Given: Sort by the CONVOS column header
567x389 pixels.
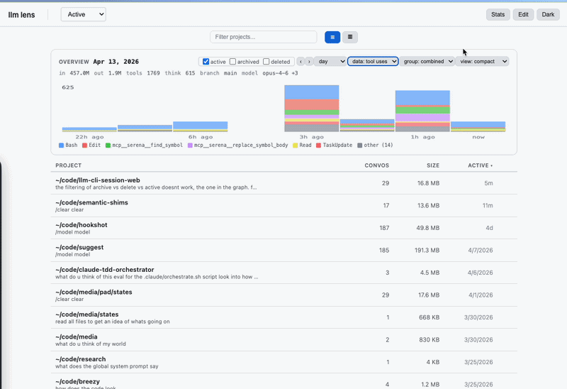Looking at the screenshot, I should click(376, 165).
